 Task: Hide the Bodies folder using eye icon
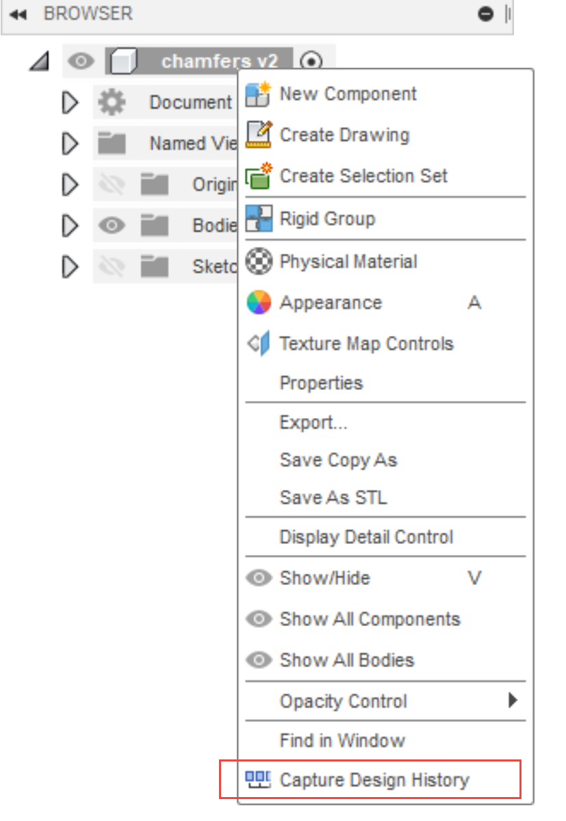(111, 226)
